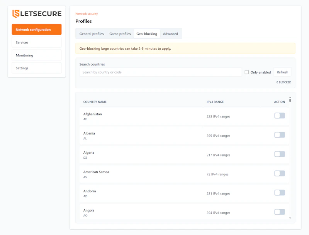Click the AL country code

click(85, 138)
